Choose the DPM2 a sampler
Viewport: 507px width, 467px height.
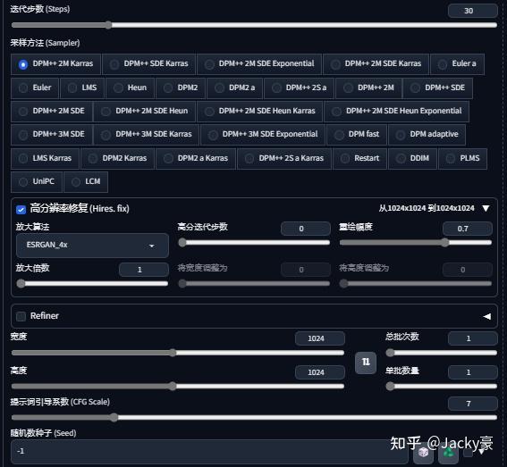click(234, 88)
